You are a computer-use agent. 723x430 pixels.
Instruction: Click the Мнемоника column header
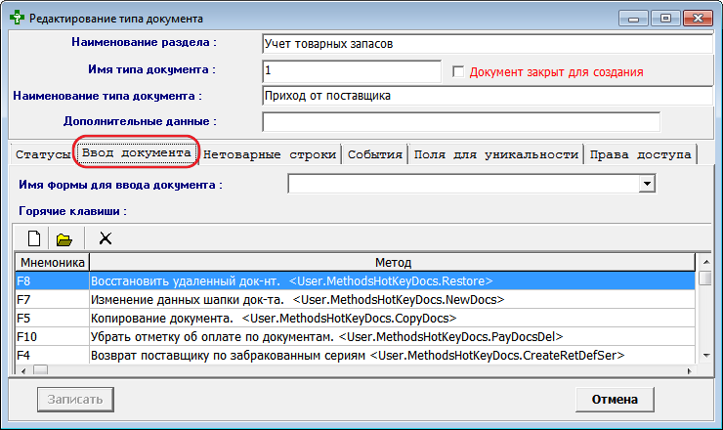tap(52, 262)
